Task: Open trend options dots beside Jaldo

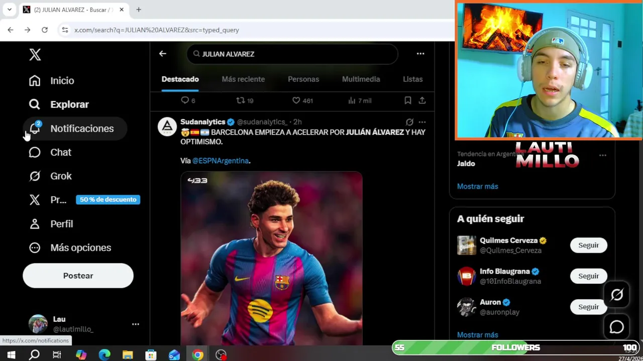Action: click(x=602, y=155)
